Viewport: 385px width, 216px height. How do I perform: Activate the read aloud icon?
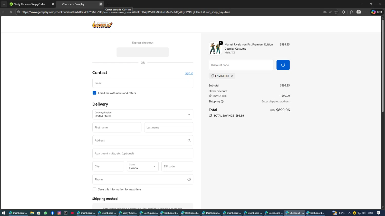[330, 12]
